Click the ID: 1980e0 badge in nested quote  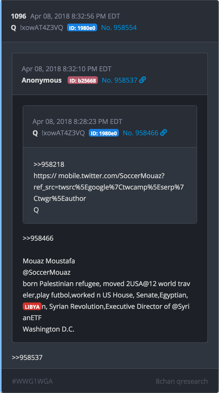tap(104, 133)
